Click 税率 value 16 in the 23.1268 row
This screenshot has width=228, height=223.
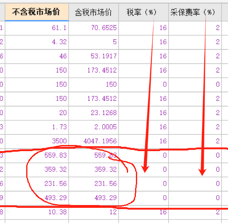pos(144,113)
